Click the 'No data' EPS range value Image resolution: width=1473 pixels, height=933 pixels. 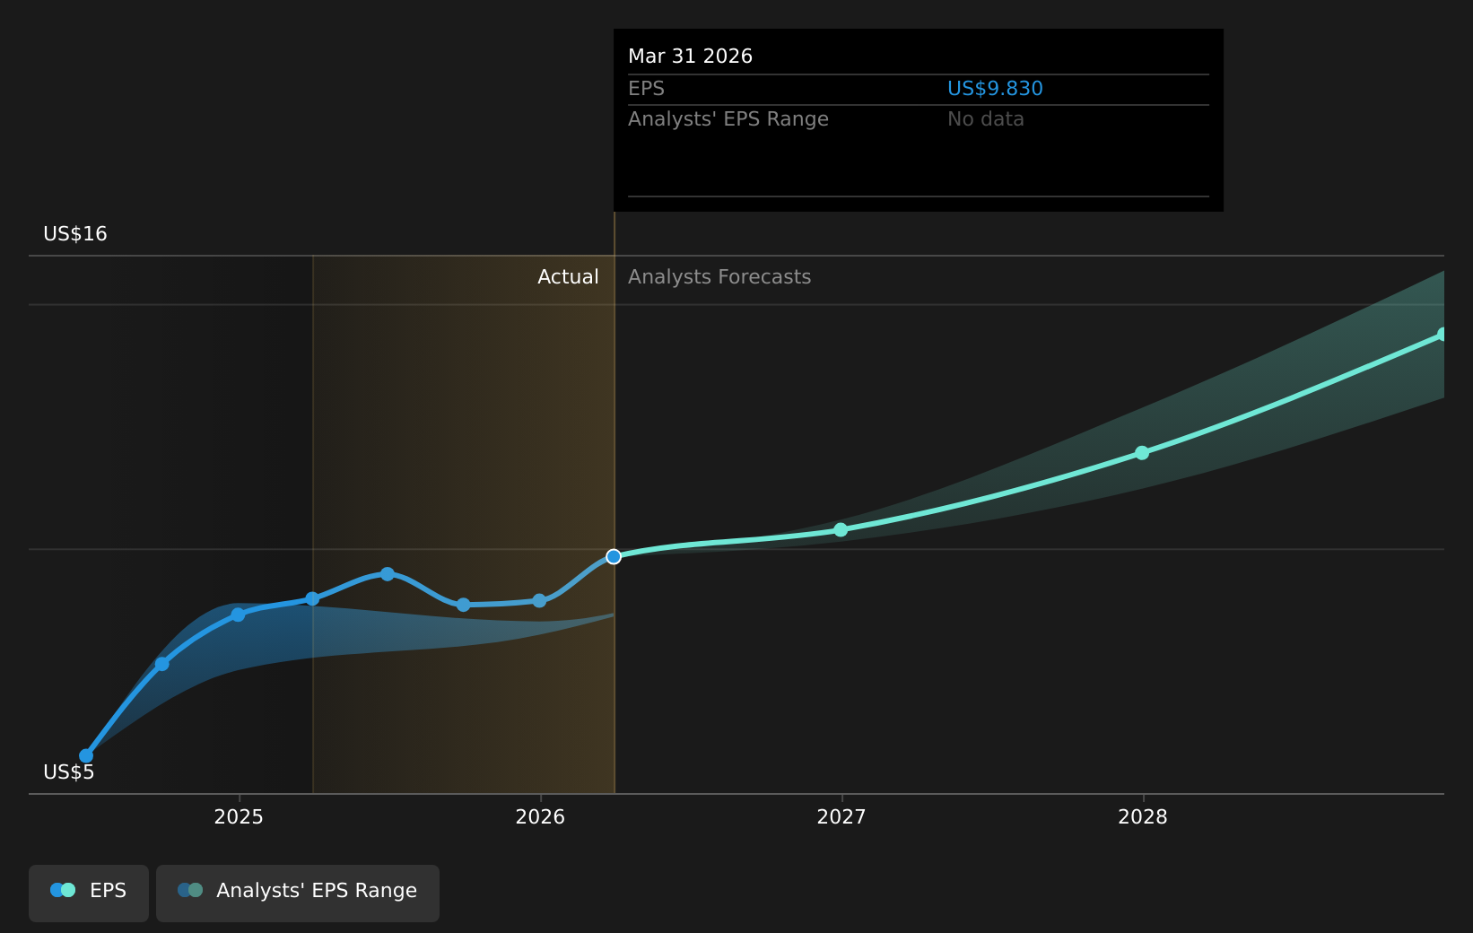[x=985, y=118]
